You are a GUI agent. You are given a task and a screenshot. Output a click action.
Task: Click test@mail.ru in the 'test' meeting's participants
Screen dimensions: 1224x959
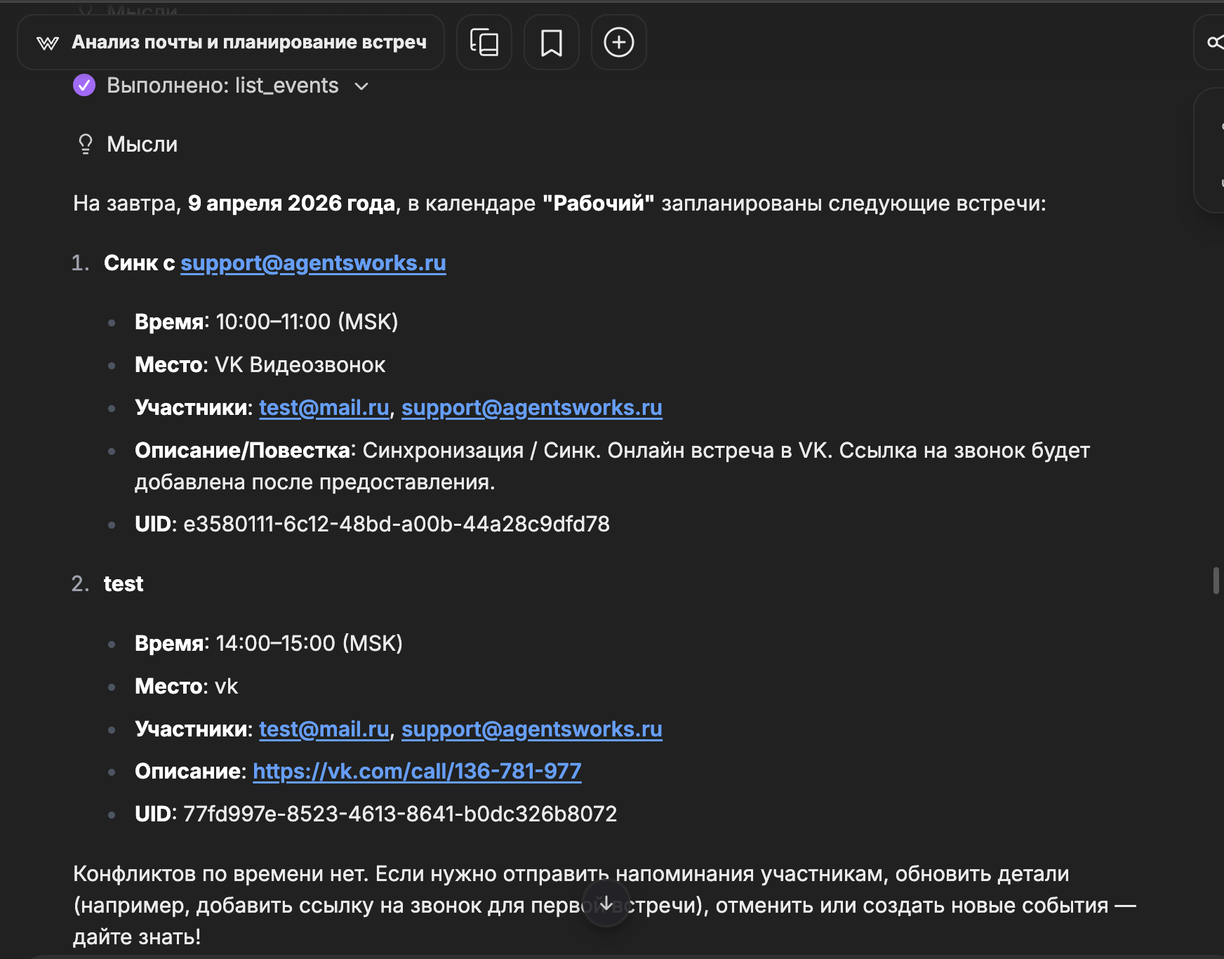pyautogui.click(x=324, y=729)
